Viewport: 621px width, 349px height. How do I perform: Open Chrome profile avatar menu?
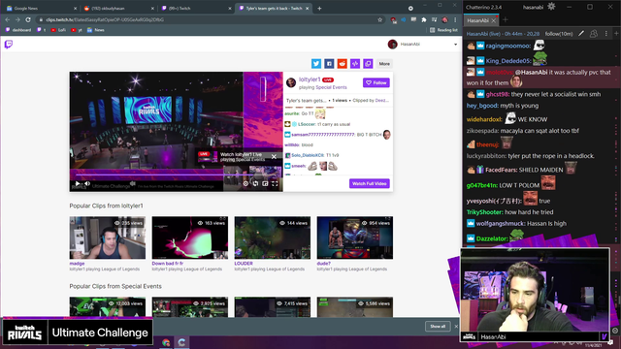tap(444, 19)
